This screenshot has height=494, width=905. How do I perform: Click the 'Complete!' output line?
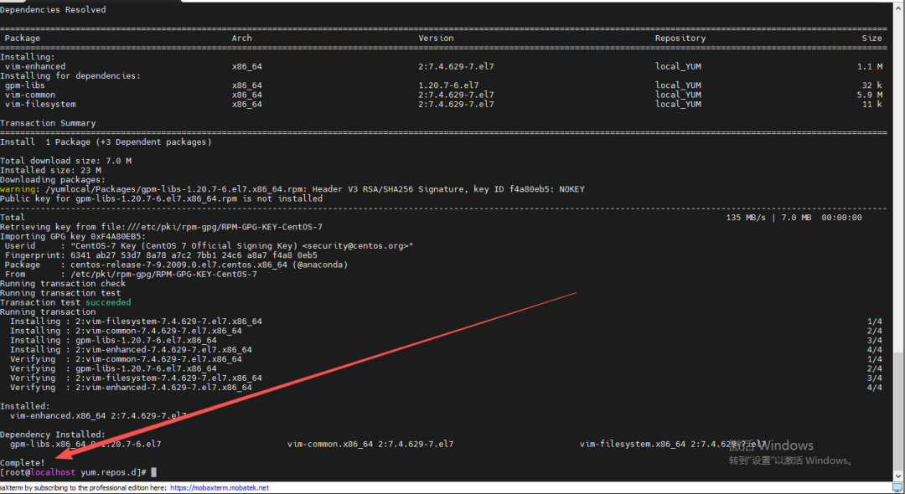coord(23,463)
